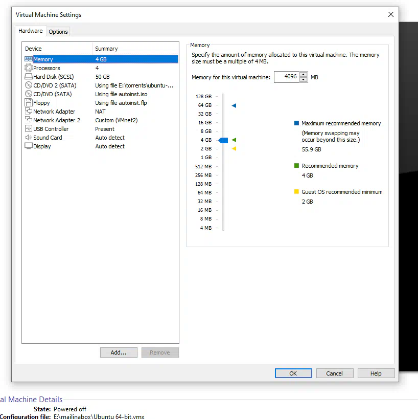Click the yellow Guest OS minimum swatch
This screenshot has width=418, height=419.
tap(296, 192)
